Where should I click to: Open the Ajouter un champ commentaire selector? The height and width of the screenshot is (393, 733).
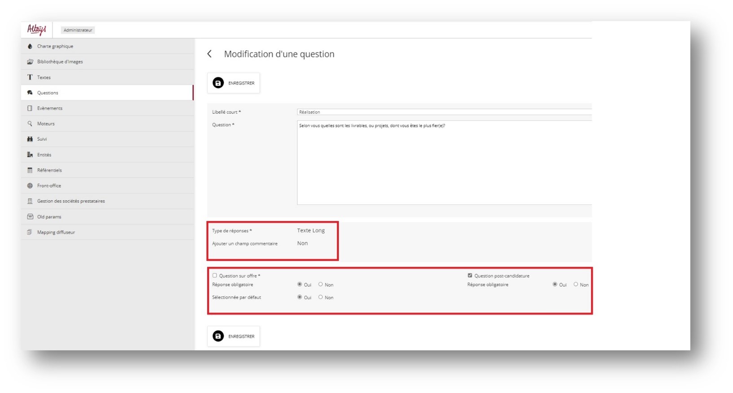303,243
